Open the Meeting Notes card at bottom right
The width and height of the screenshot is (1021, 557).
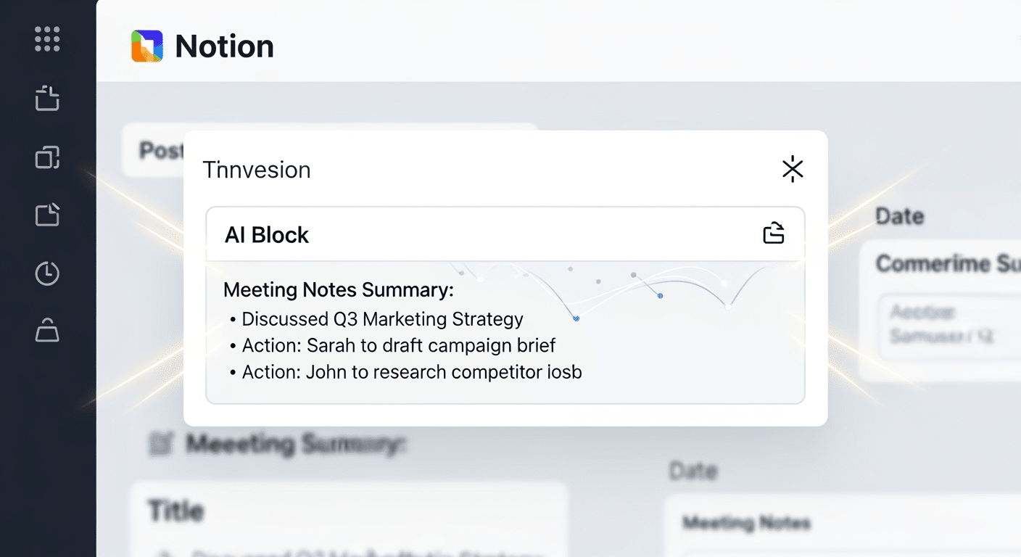(747, 522)
